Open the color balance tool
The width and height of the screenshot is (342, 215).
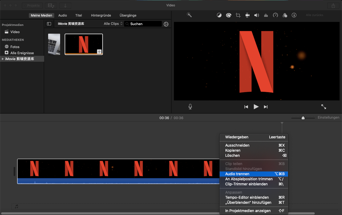219,15
